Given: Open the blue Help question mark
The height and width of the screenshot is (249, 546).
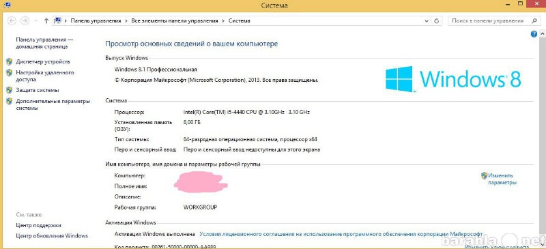Looking at the screenshot, I should [534, 34].
